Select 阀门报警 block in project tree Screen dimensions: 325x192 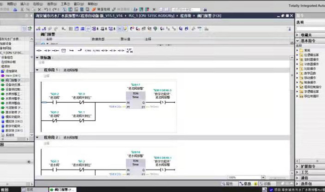13,80
